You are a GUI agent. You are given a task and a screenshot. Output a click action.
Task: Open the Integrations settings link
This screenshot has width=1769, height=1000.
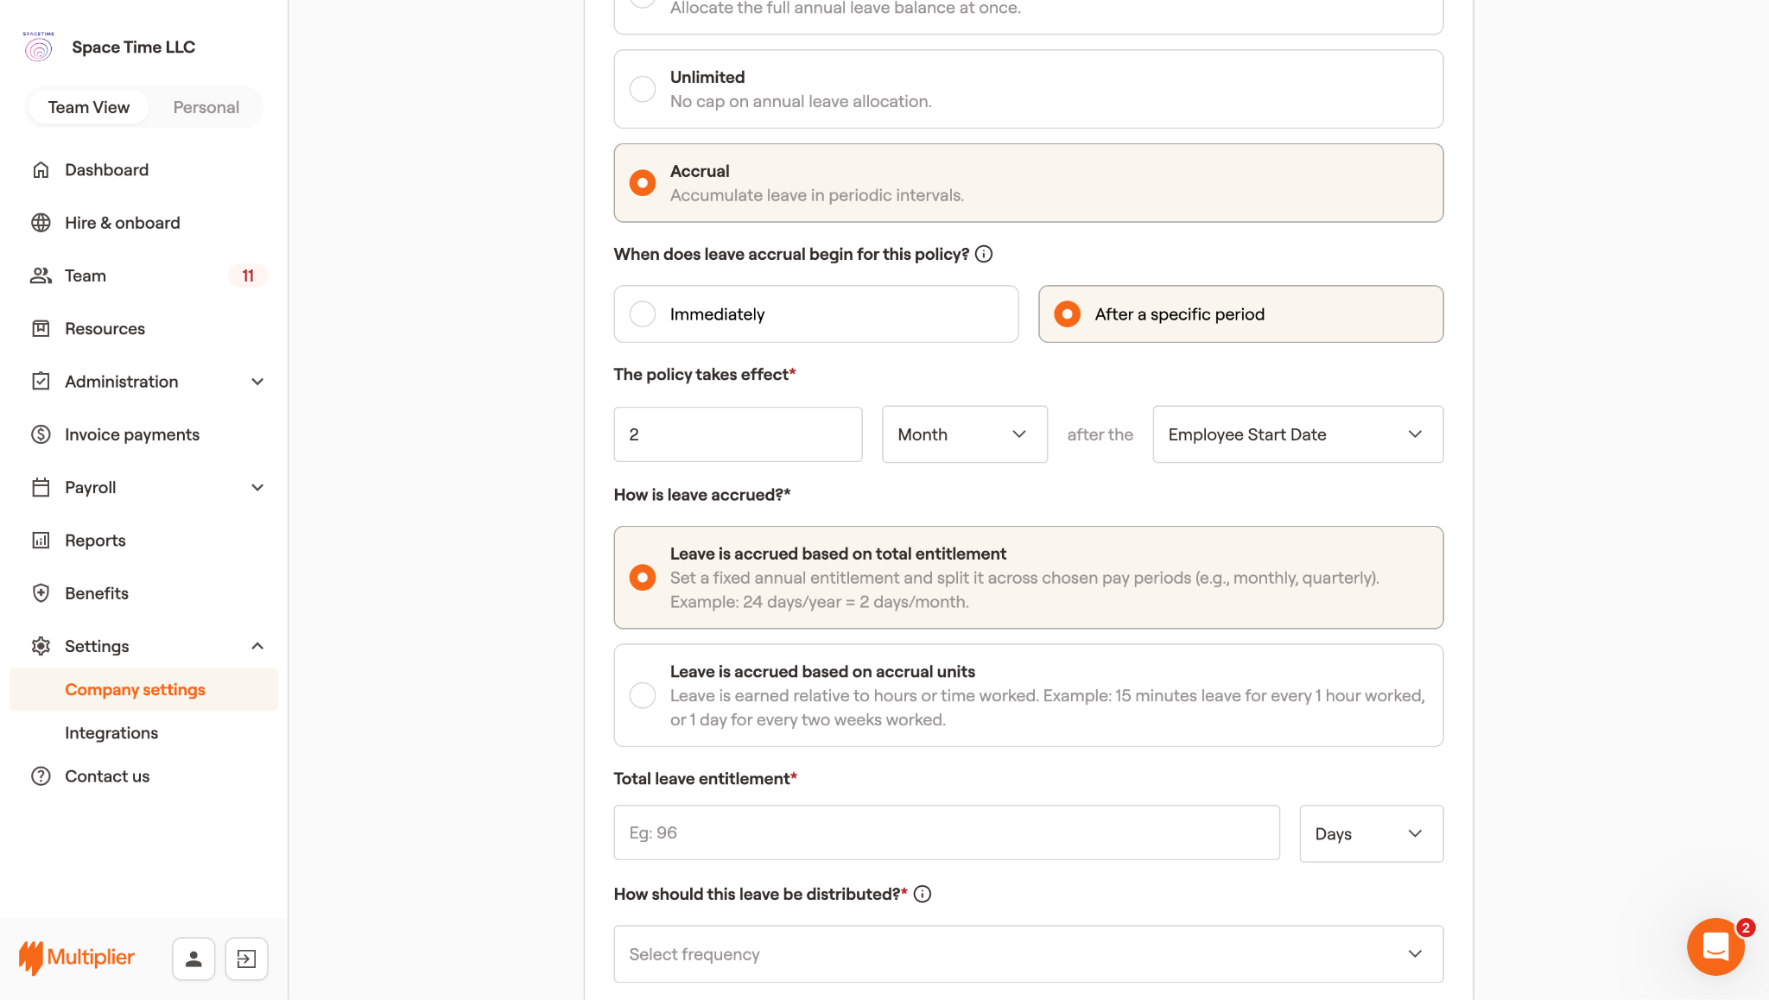111,733
